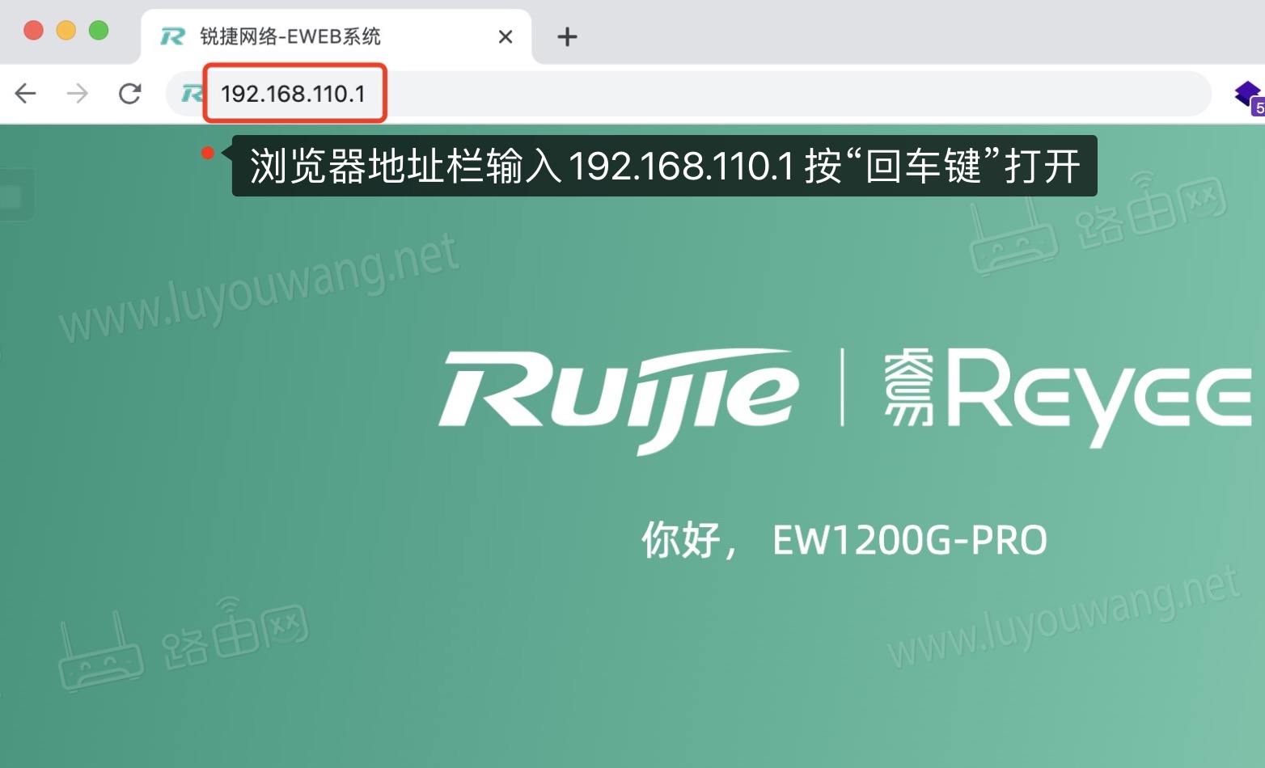
Task: Click the www.luyouwang.net watermark link
Action: point(259,279)
